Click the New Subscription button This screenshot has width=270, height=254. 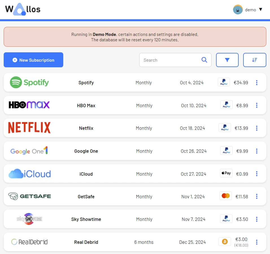(33, 60)
